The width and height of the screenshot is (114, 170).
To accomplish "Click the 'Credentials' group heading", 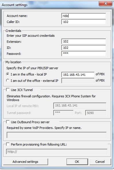I will click(13, 31).
